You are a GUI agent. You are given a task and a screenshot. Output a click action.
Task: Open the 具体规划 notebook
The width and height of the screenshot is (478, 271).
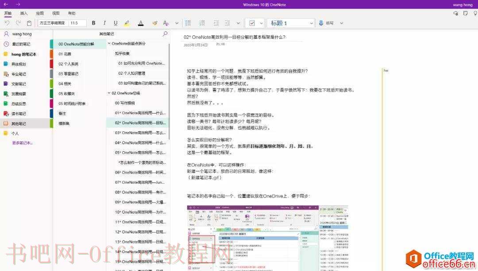(x=25, y=64)
